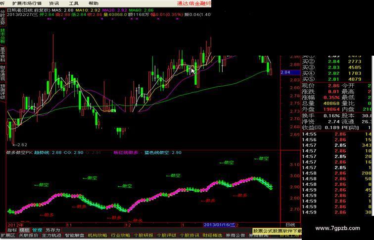The height and width of the screenshot is (240, 374).
Task: Click the 涨幅 0.35% quote field
Action: coord(321,98)
